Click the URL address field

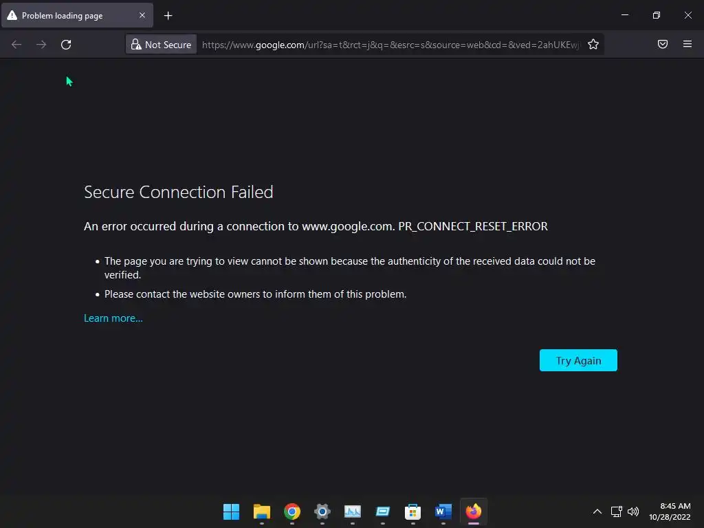point(390,45)
